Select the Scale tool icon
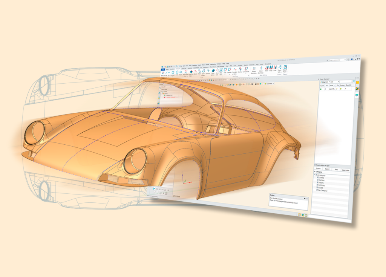 [x=275, y=68]
